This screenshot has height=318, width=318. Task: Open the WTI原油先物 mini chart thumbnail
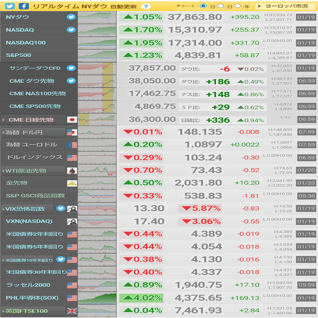[x=97, y=171]
